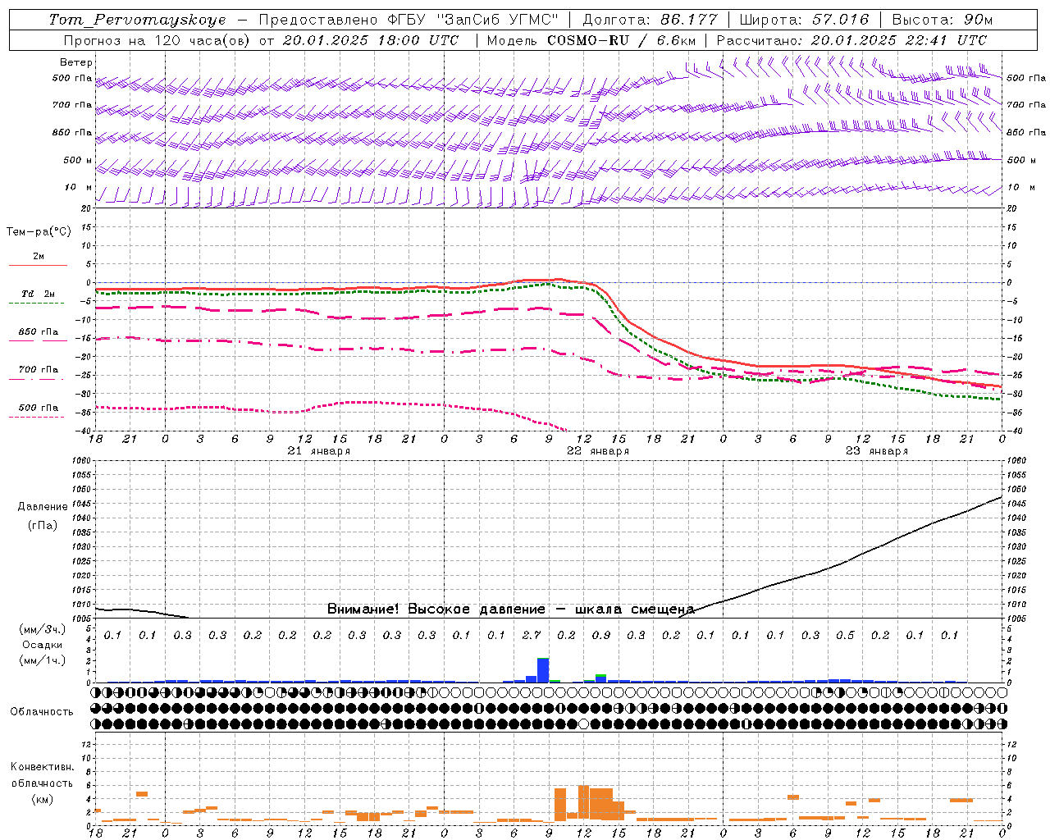Image resolution: width=1050 pixels, height=840 pixels.
Task: Click the station title Tom_Pervomayskoye
Action: (x=137, y=20)
